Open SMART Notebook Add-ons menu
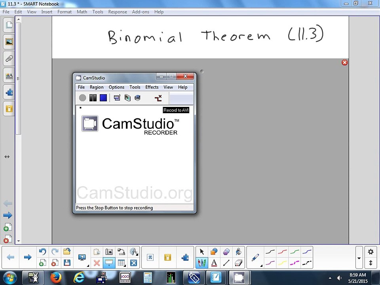The image size is (380, 285). point(141,12)
